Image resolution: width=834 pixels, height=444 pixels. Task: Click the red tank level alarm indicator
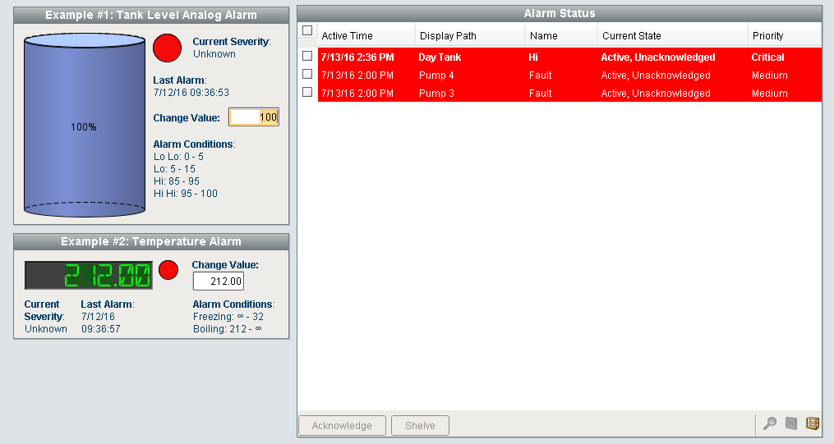click(167, 48)
